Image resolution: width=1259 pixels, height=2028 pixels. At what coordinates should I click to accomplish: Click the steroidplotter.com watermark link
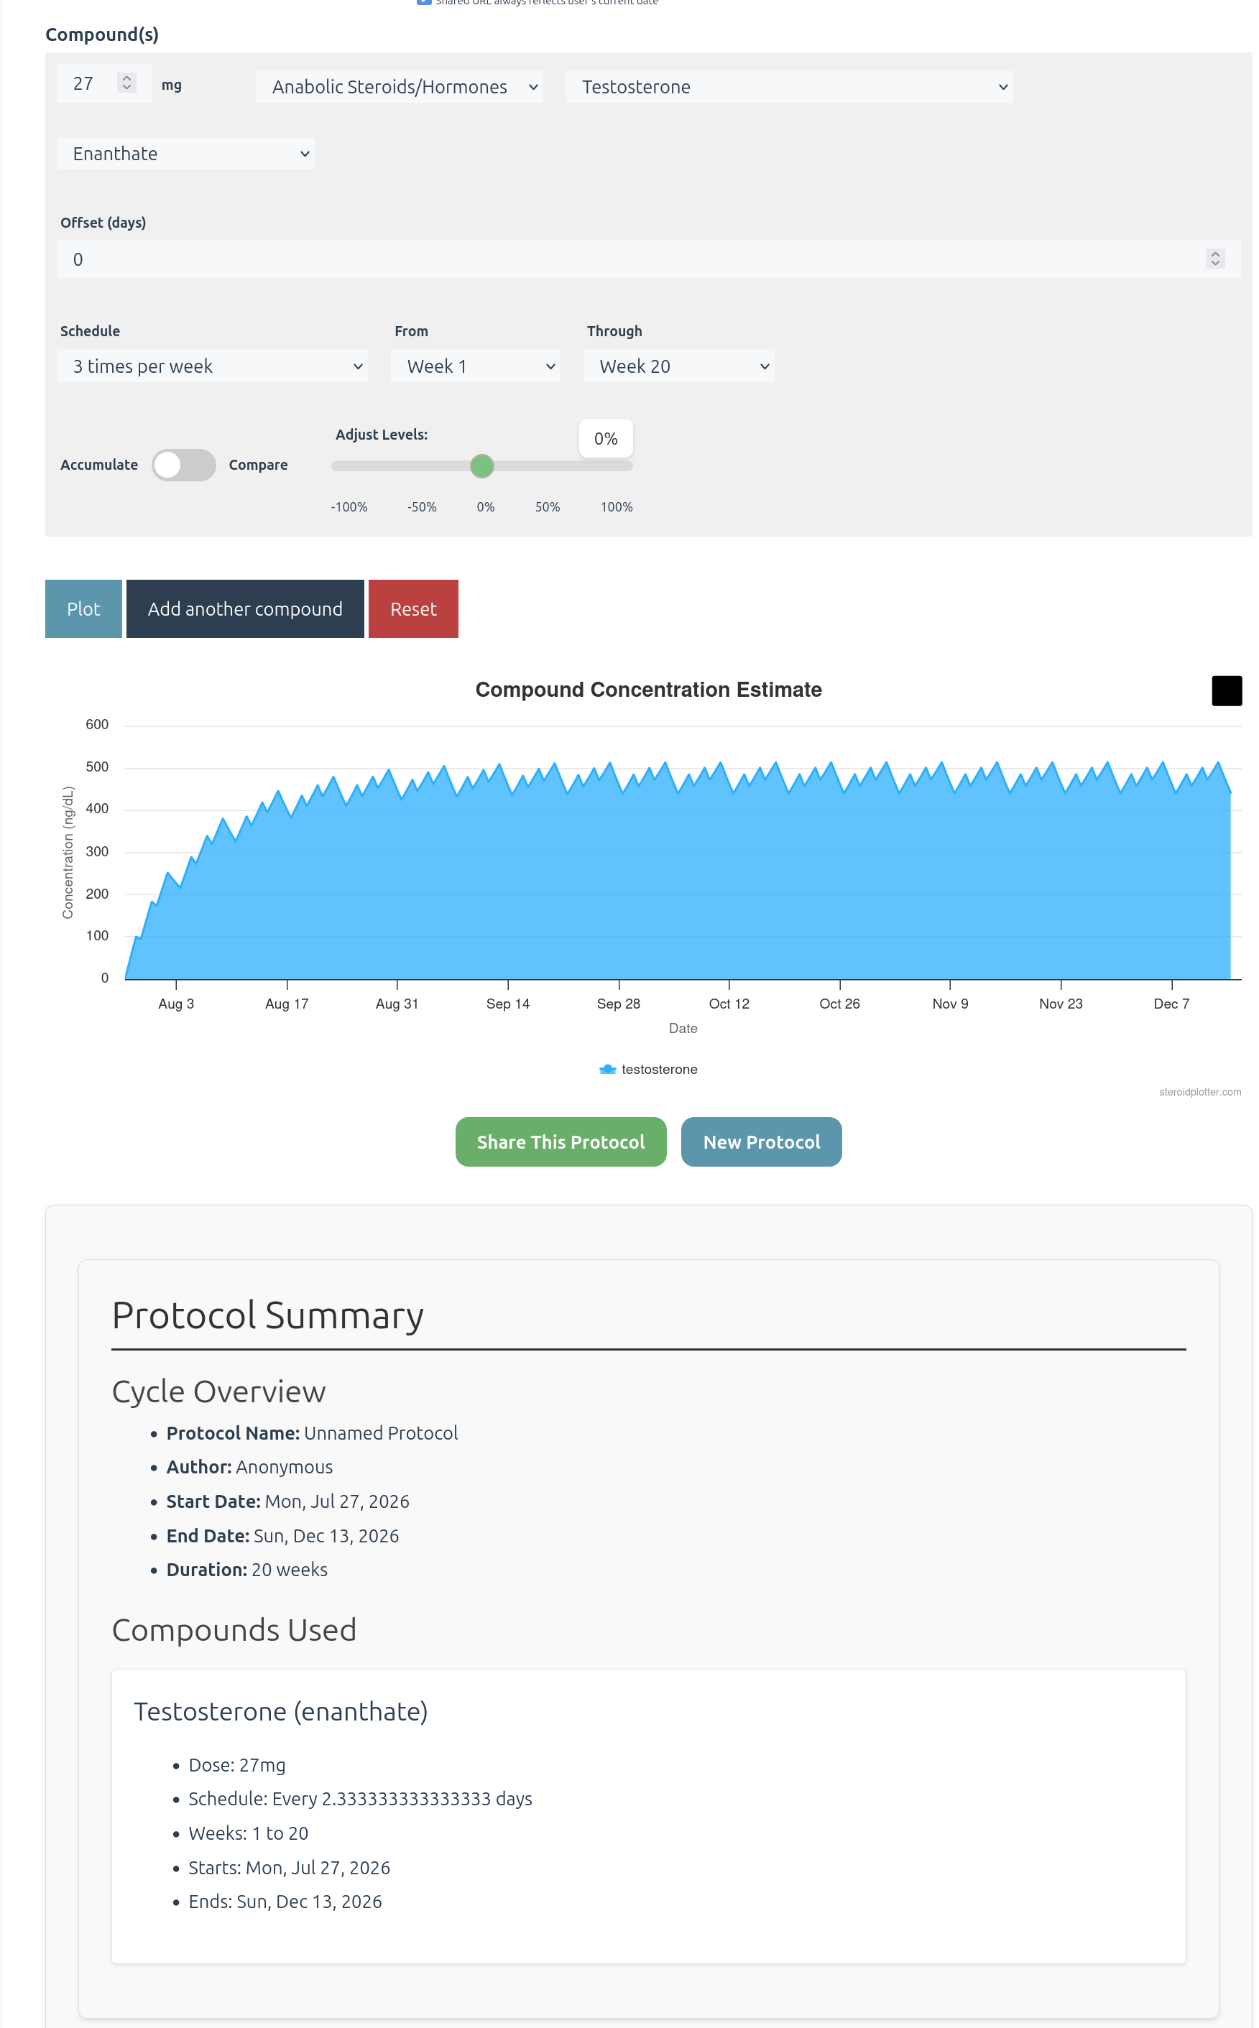(1200, 1092)
